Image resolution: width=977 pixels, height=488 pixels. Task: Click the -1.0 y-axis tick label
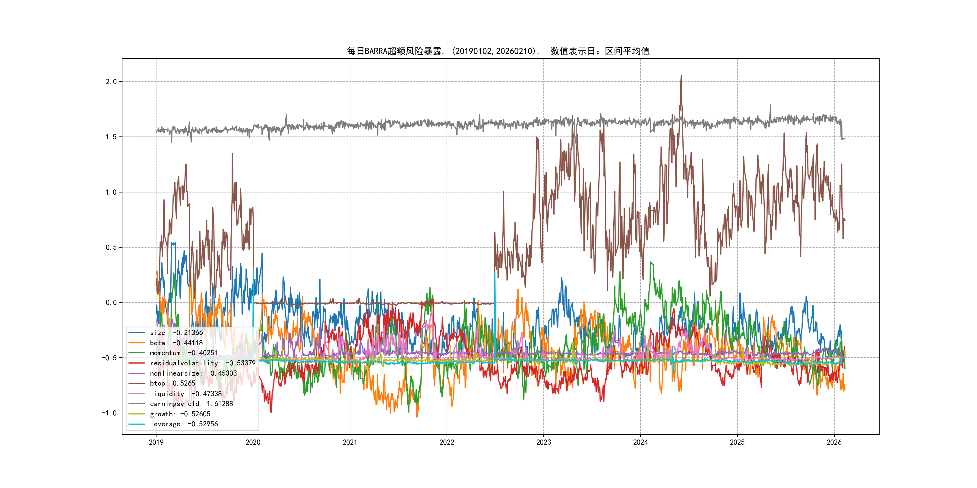tap(109, 413)
